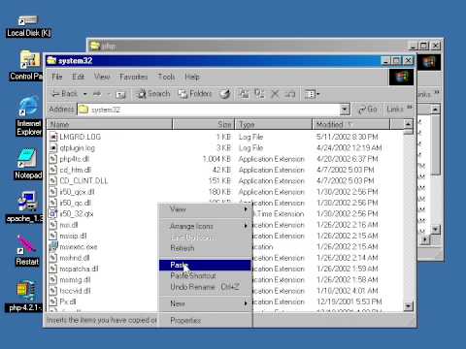This screenshot has width=466, height=349.
Task: Open the Tools menu
Action: tap(166, 77)
